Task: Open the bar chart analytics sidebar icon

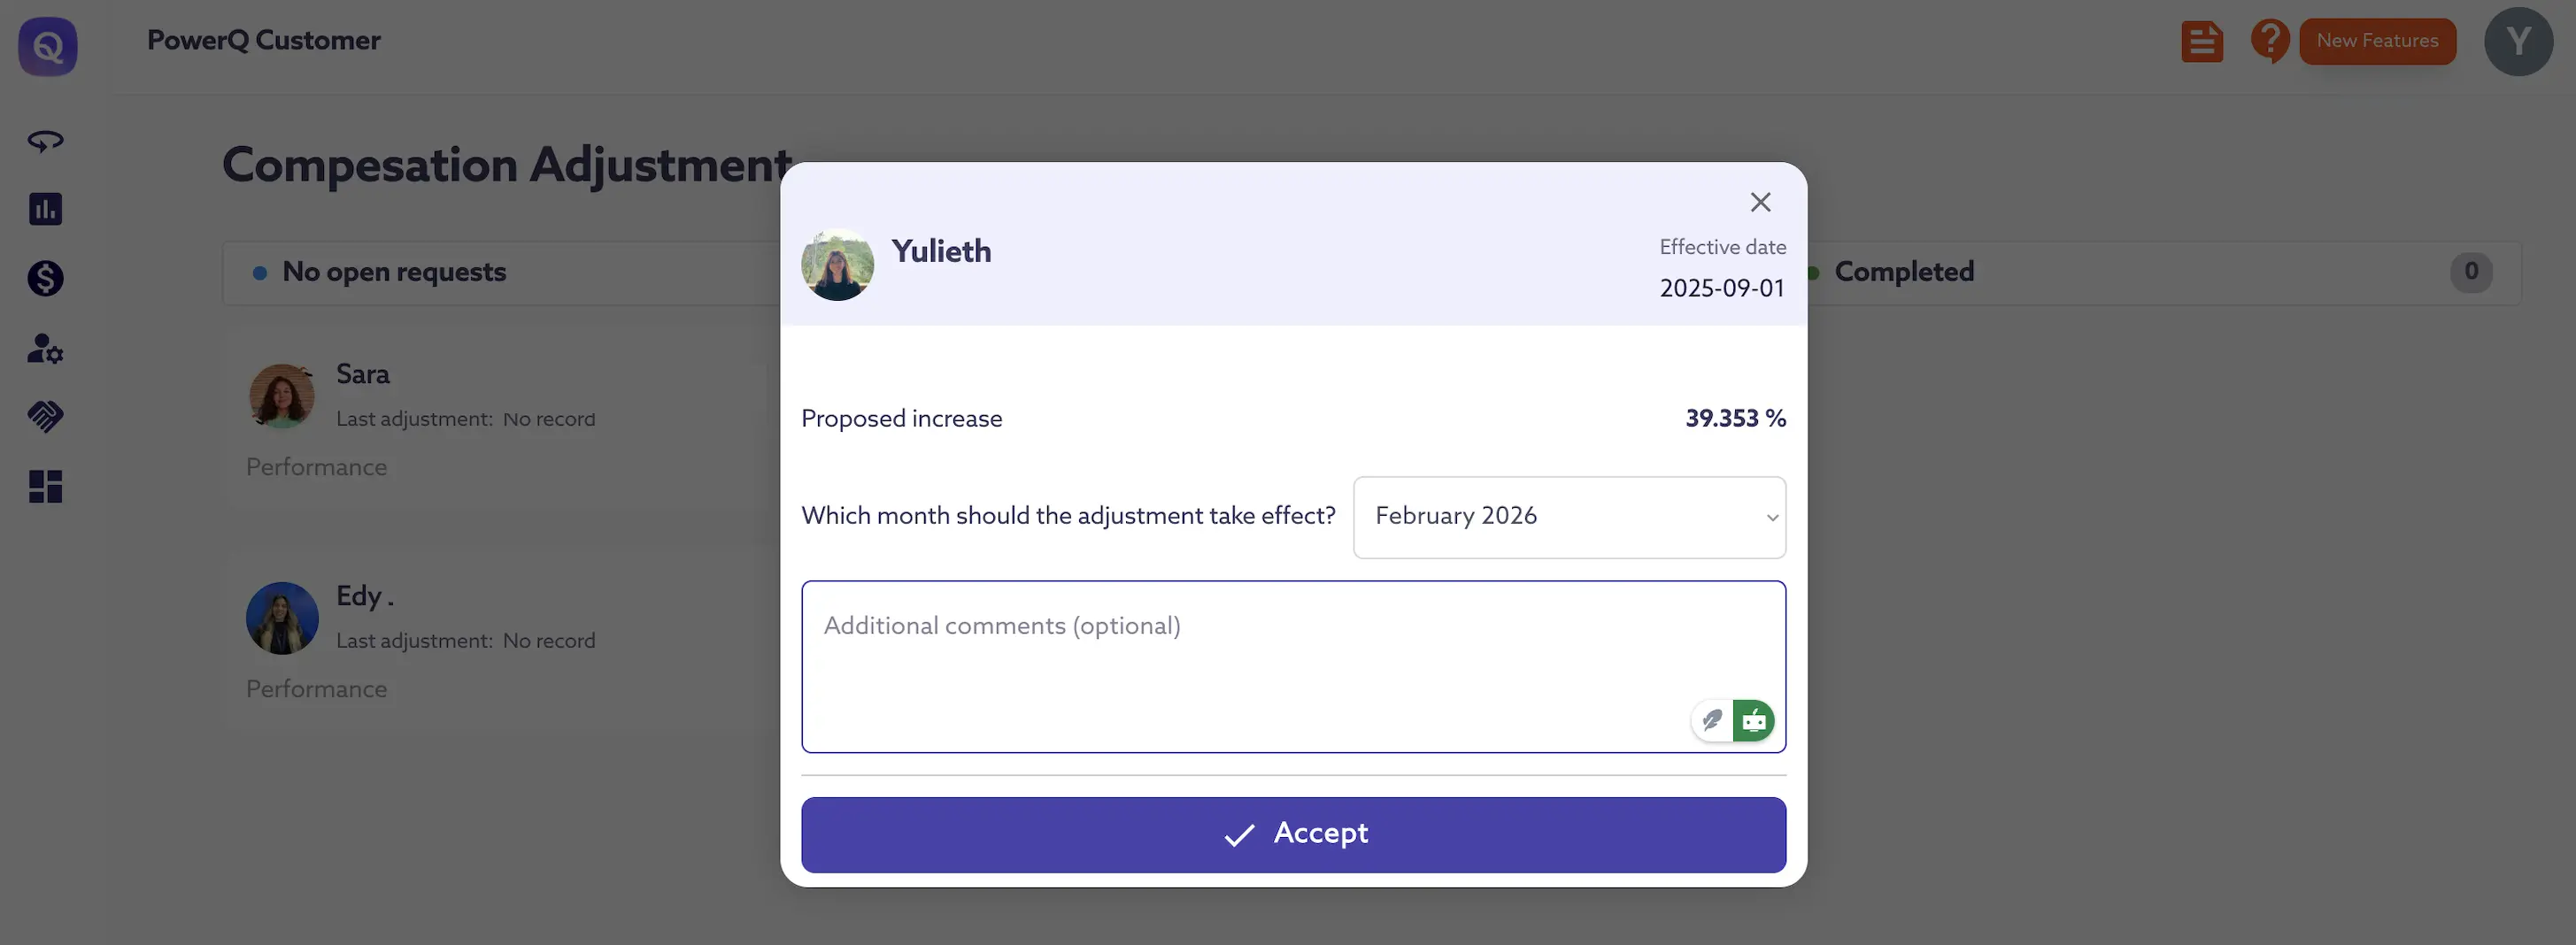Action: (45, 209)
